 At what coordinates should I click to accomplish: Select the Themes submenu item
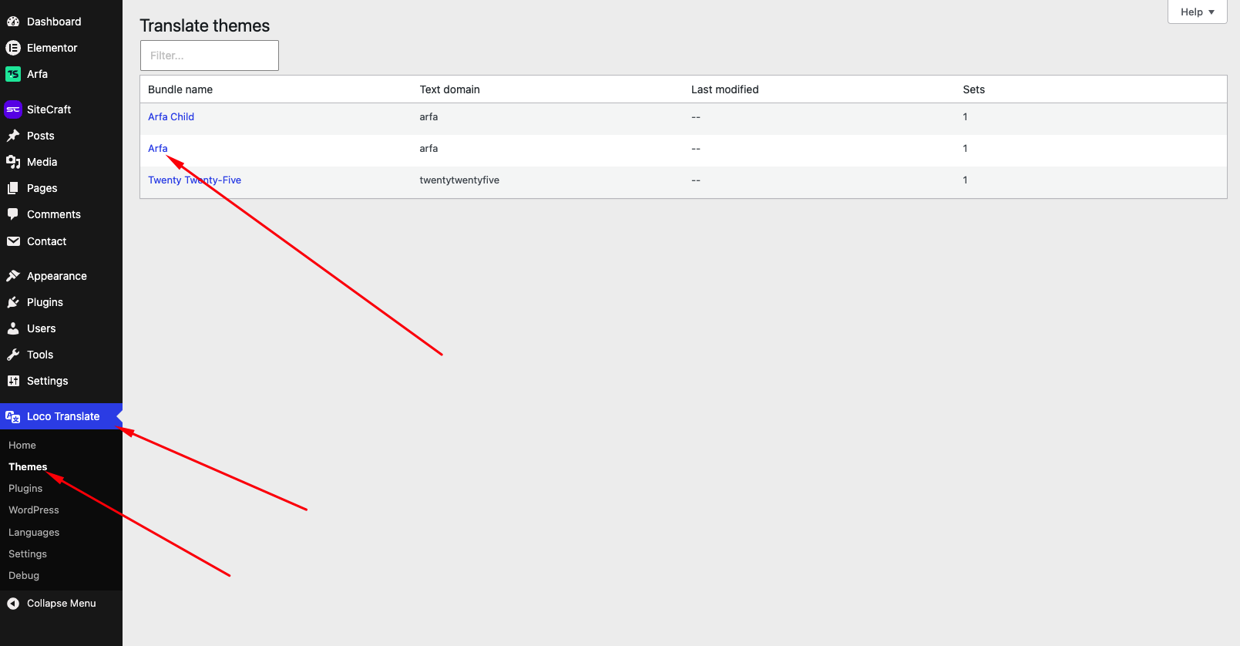pos(28,467)
